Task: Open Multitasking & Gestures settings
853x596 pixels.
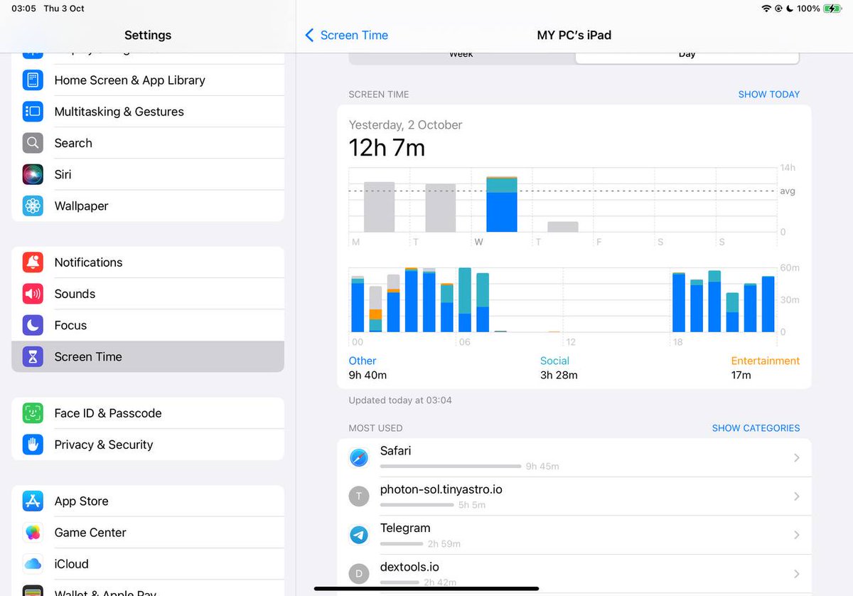Action: point(148,112)
